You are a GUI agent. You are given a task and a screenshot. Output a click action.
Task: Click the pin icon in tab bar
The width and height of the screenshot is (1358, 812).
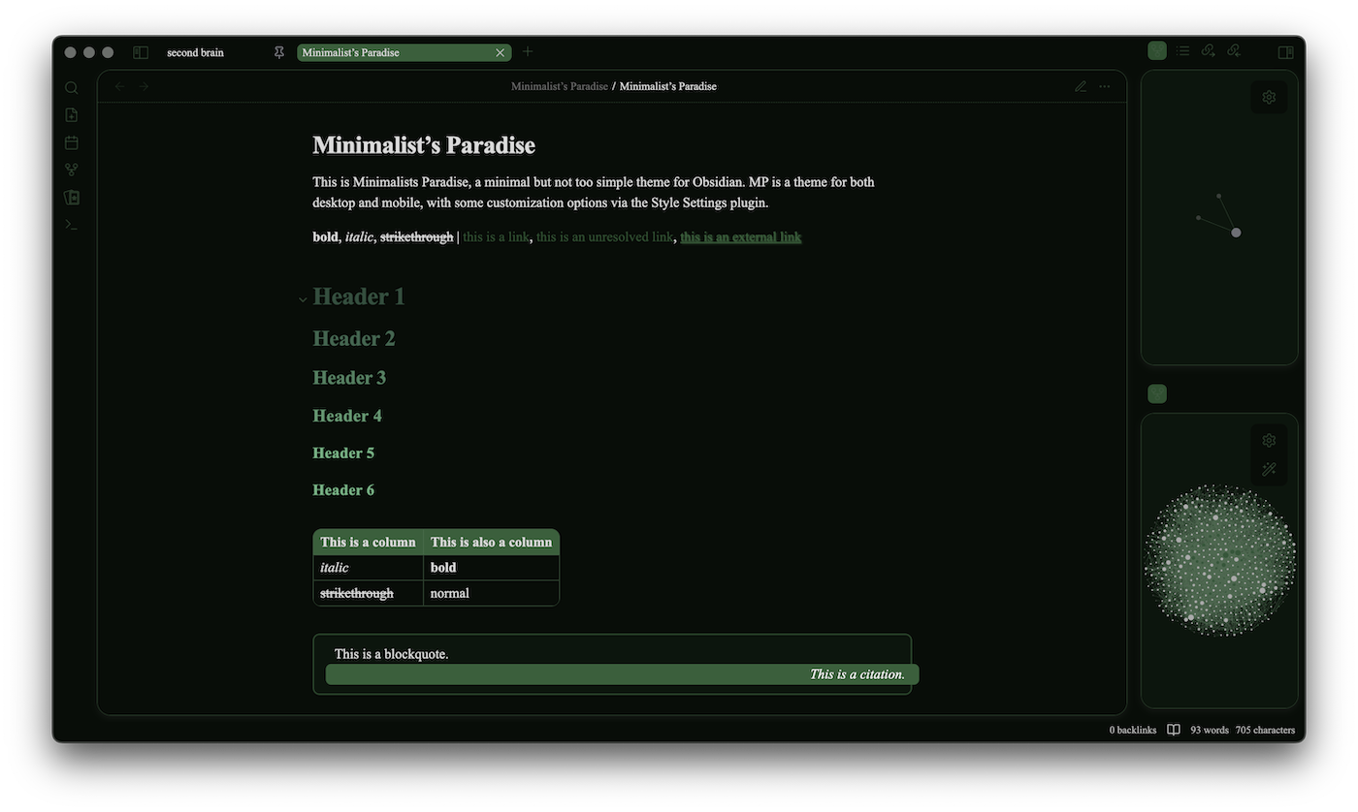point(279,52)
